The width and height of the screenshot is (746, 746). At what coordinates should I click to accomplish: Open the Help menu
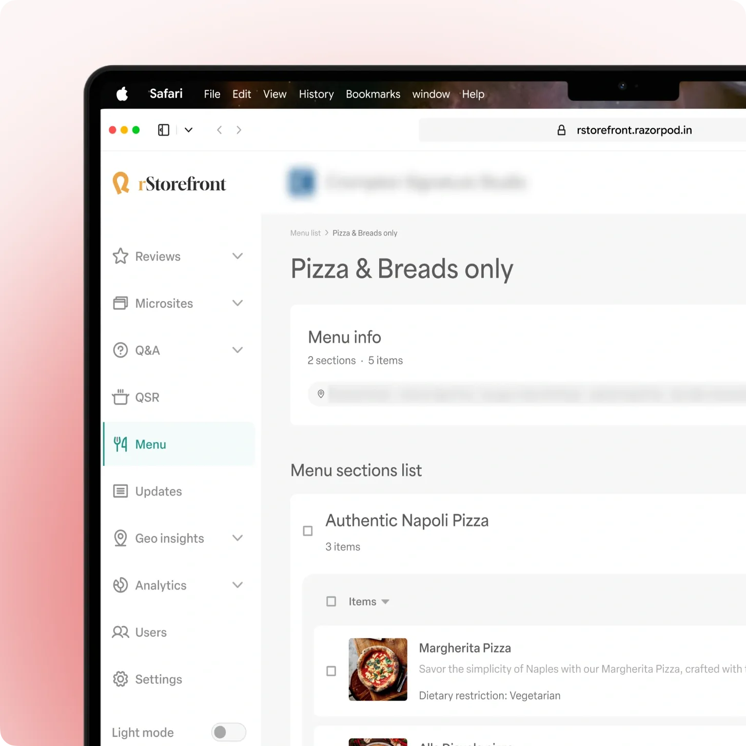473,94
